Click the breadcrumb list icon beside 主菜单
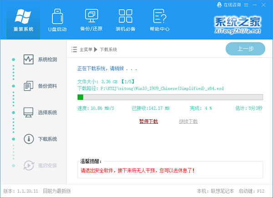Viewport: 273px width, 198px height. (74, 49)
